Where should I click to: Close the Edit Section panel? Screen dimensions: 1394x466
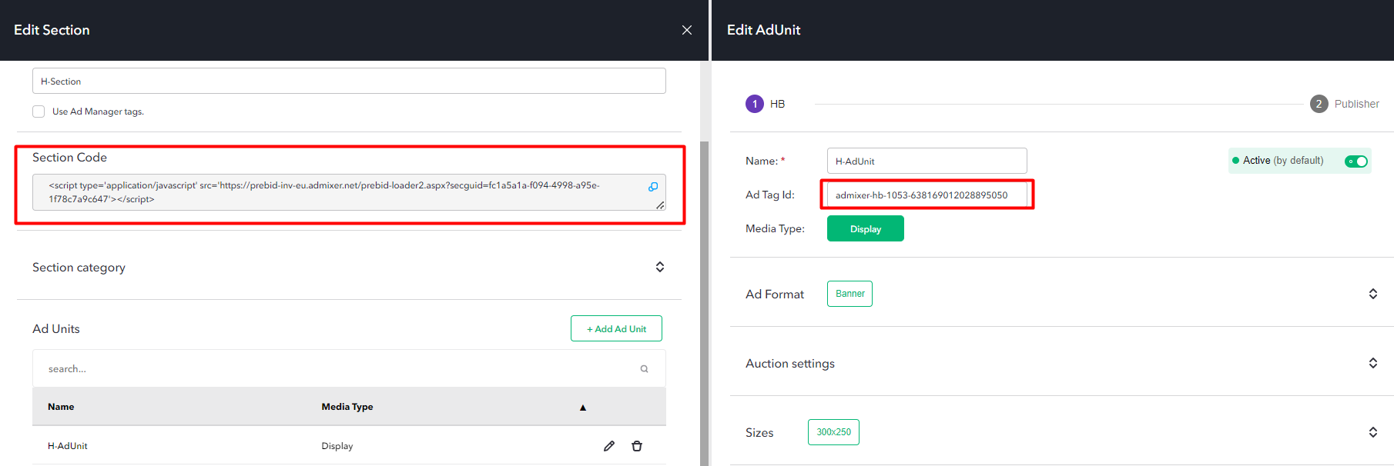tap(687, 30)
